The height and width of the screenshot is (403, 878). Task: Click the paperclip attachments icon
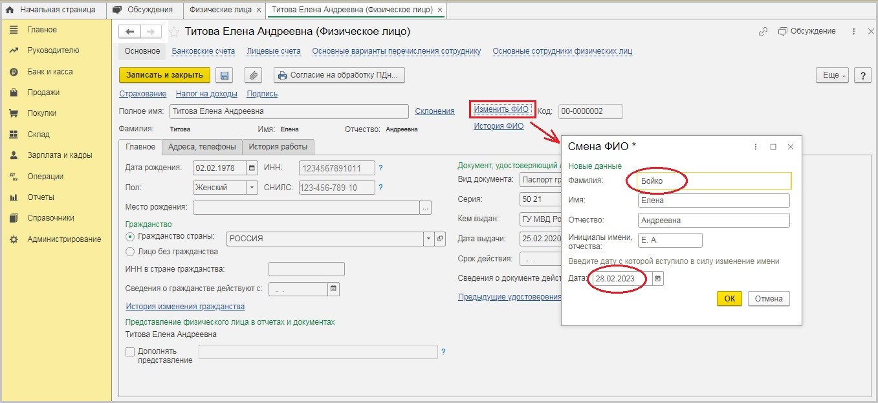(x=253, y=76)
